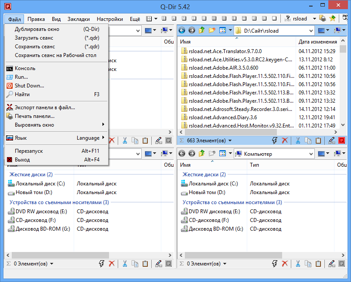Click the Forward arrow in the D:\Сайт\rsload pane
This screenshot has width=351, height=282.
click(x=191, y=30)
